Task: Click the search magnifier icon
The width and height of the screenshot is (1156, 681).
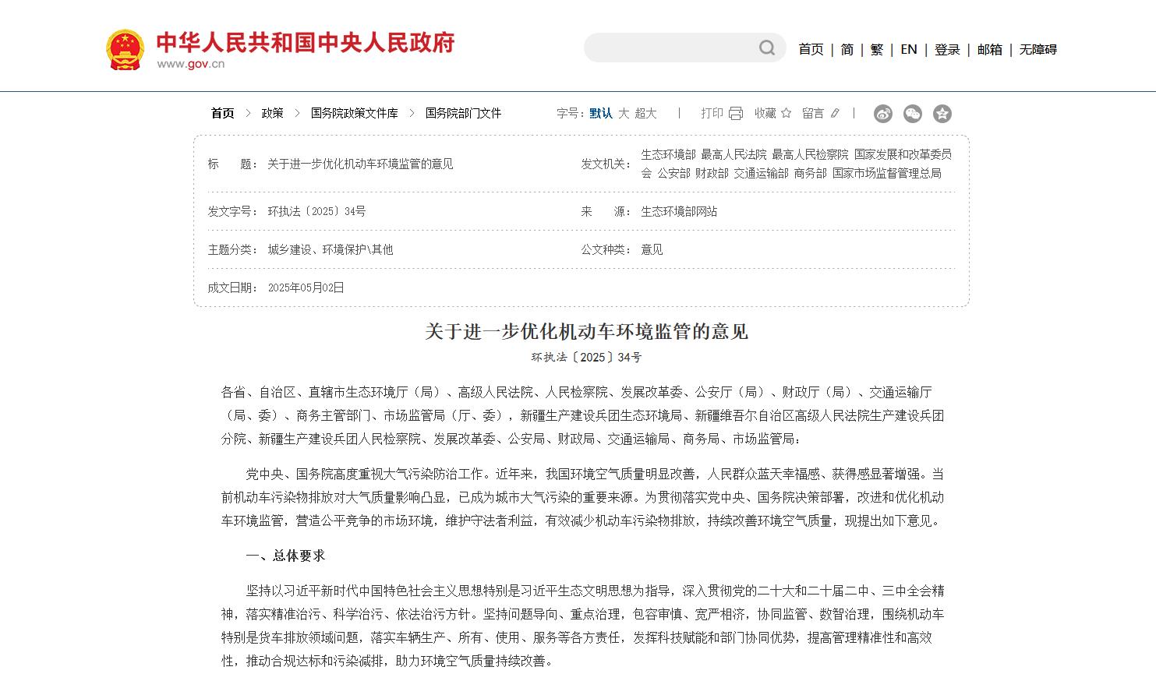Action: click(767, 48)
